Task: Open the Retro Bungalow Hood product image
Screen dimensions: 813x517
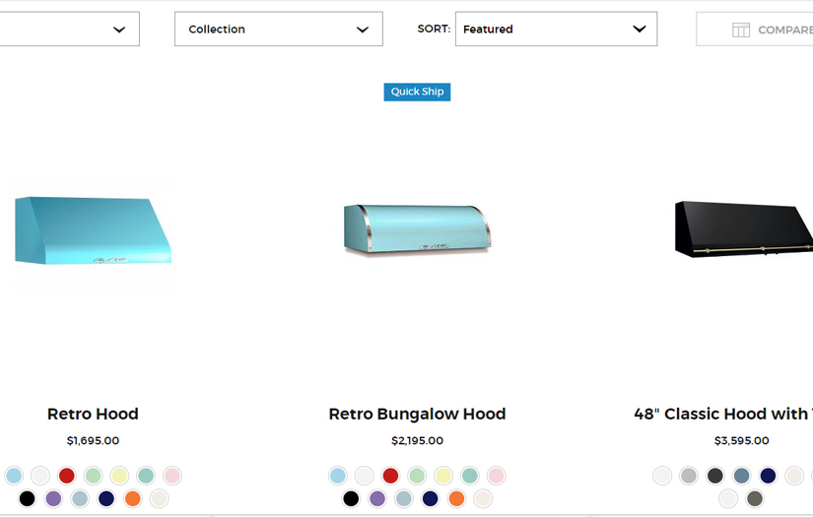Action: [417, 228]
